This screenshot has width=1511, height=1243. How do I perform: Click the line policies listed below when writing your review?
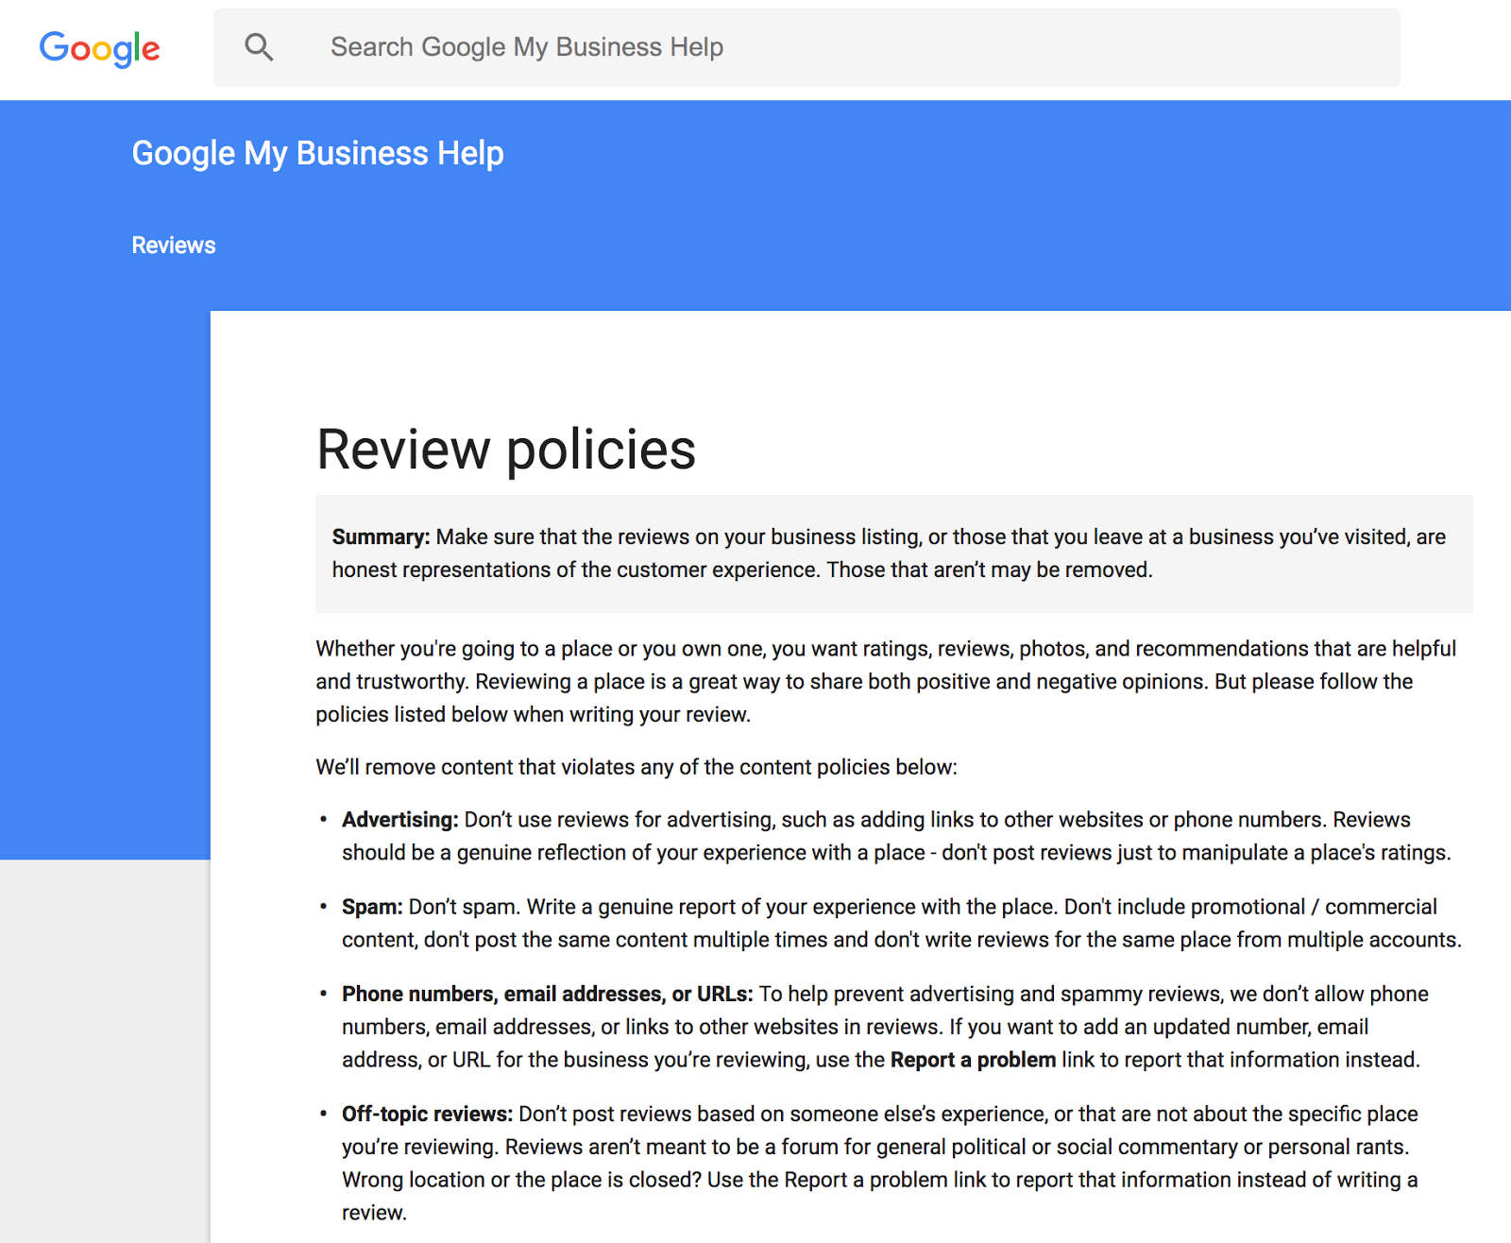(x=534, y=714)
